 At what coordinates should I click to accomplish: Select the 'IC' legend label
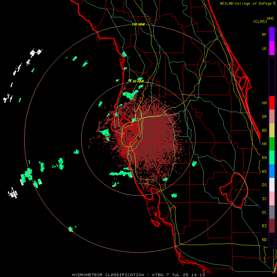[264, 199]
